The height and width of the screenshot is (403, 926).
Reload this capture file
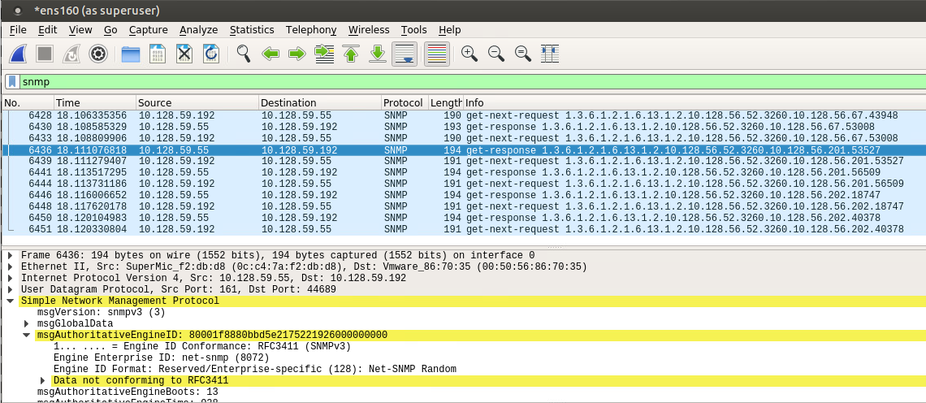point(211,54)
